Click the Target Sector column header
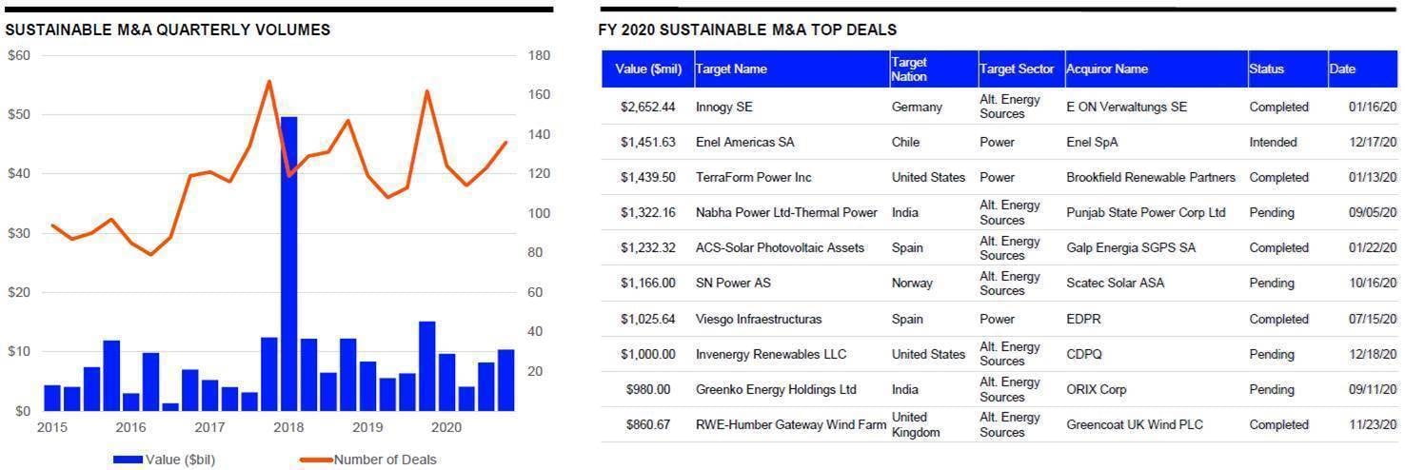This screenshot has width=1405, height=470. [1017, 69]
